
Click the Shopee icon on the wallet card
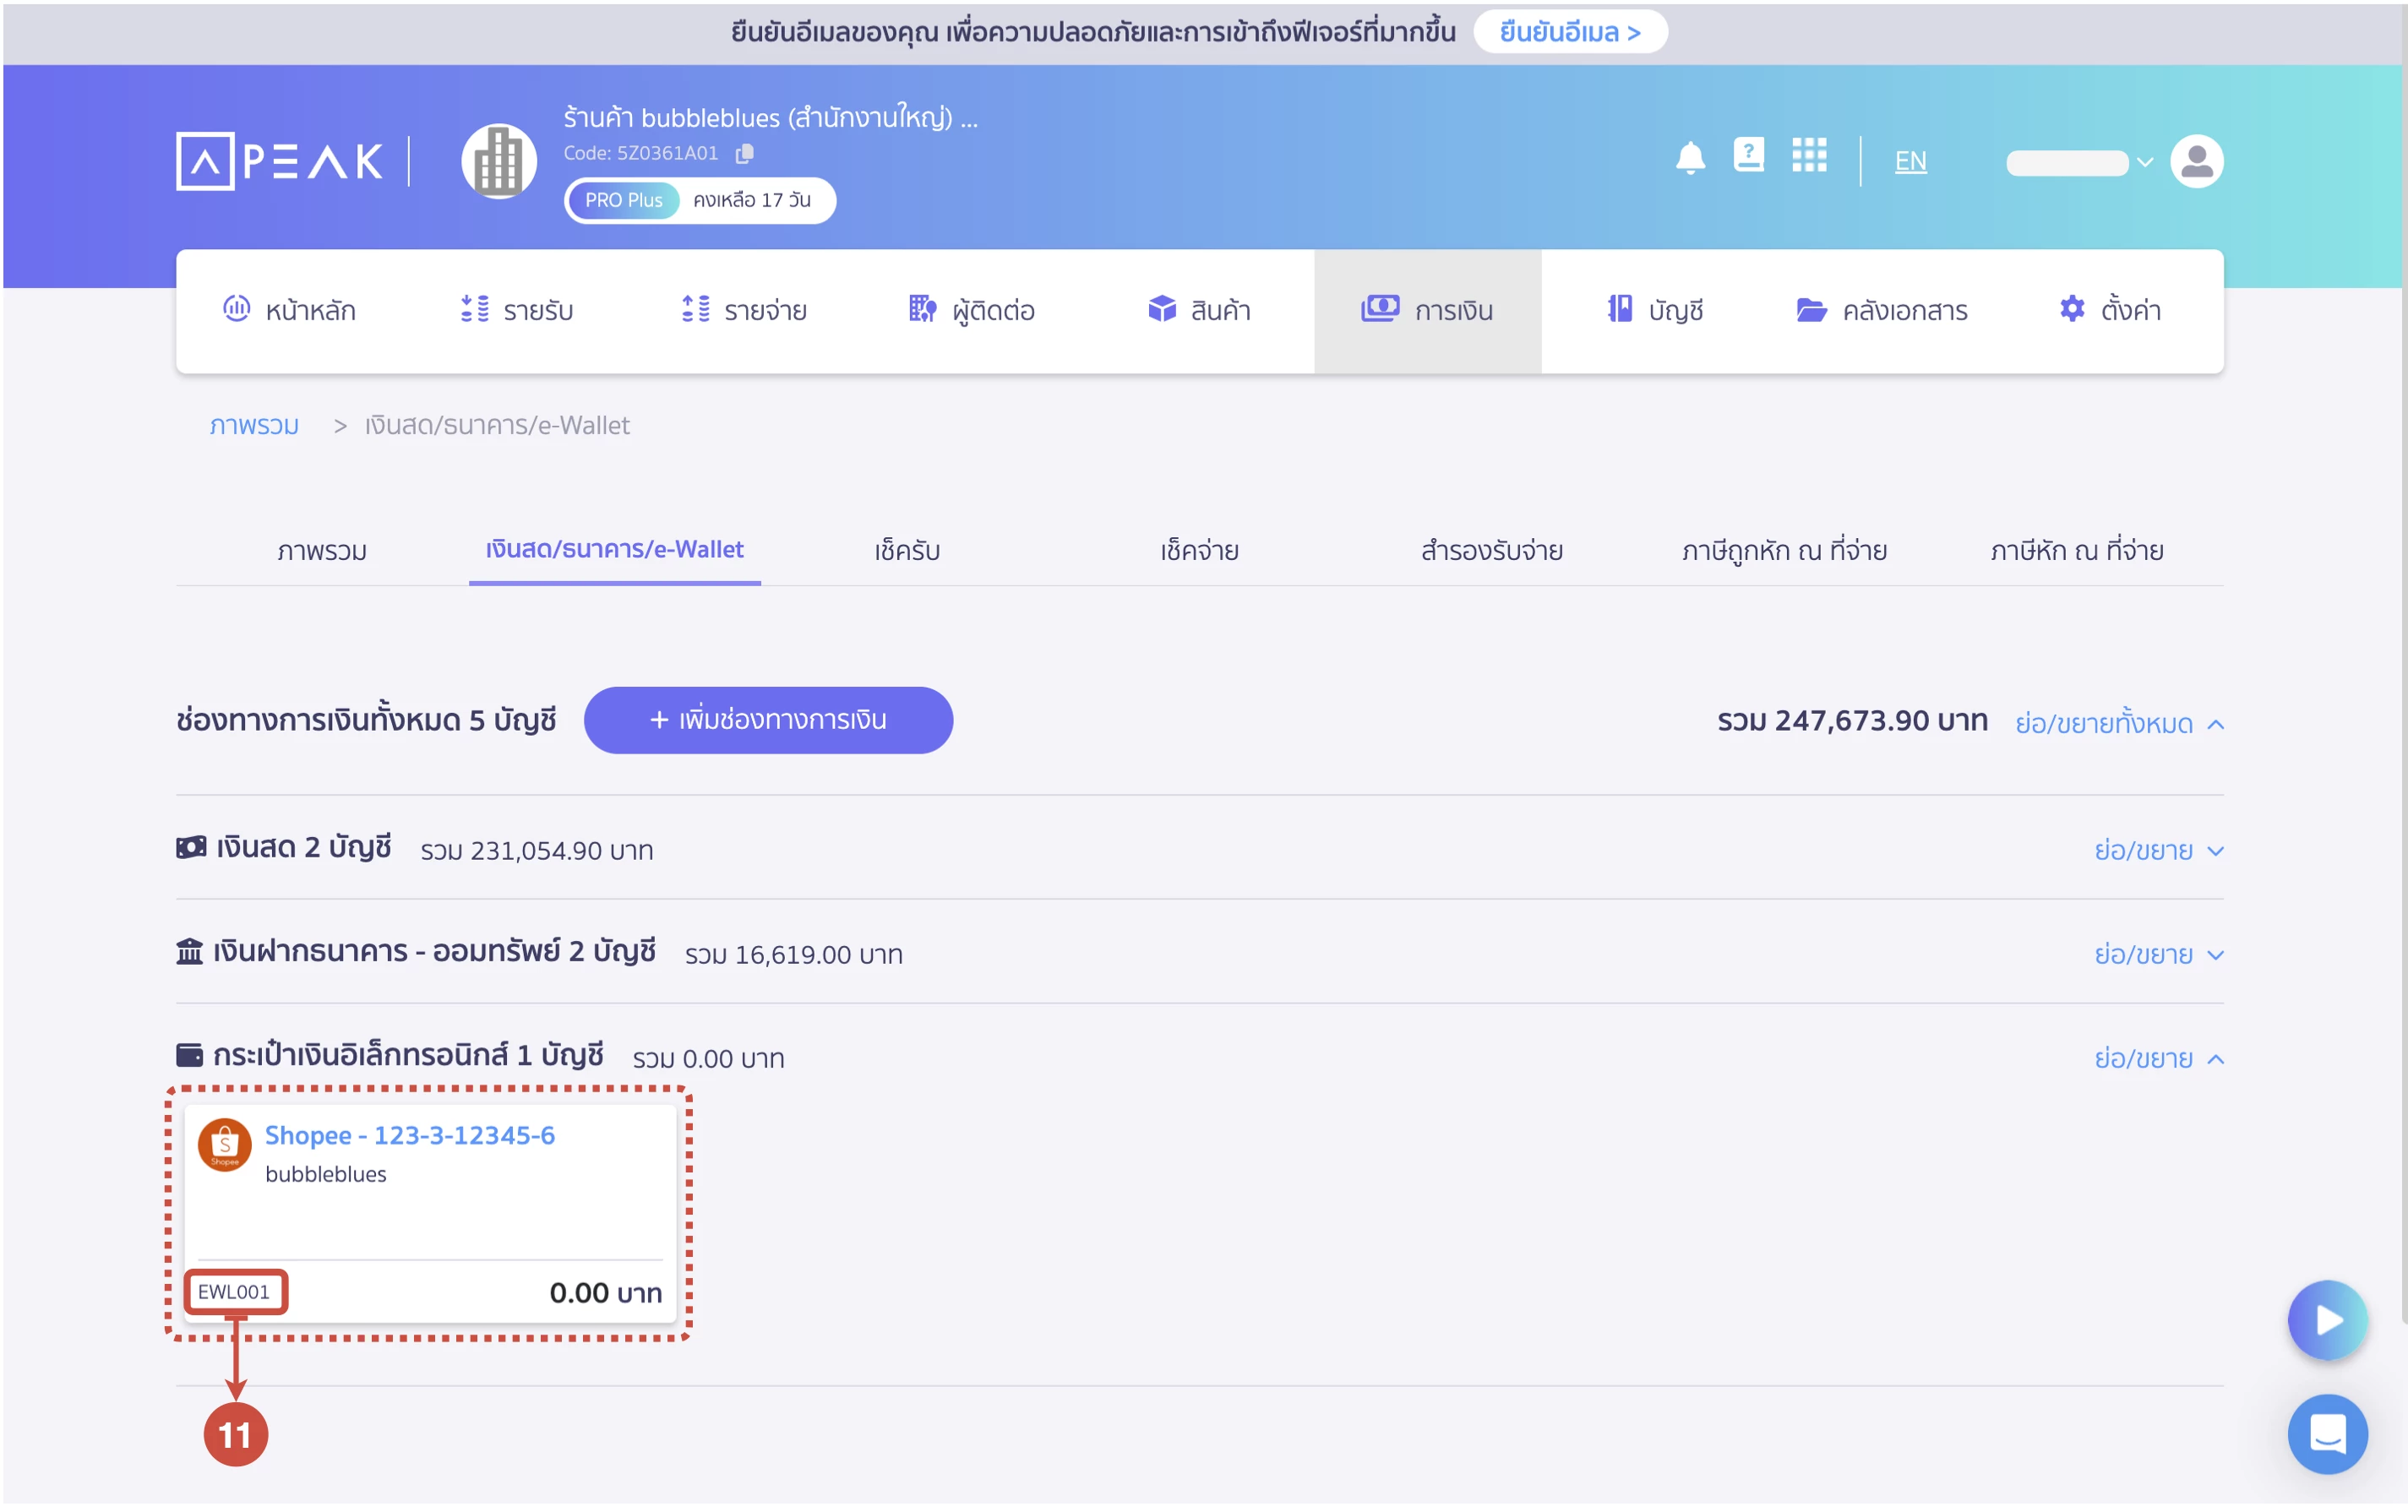(224, 1145)
